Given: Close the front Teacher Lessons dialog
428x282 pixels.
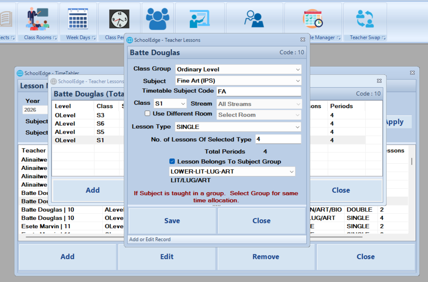Looking at the screenshot, I should [x=261, y=221].
